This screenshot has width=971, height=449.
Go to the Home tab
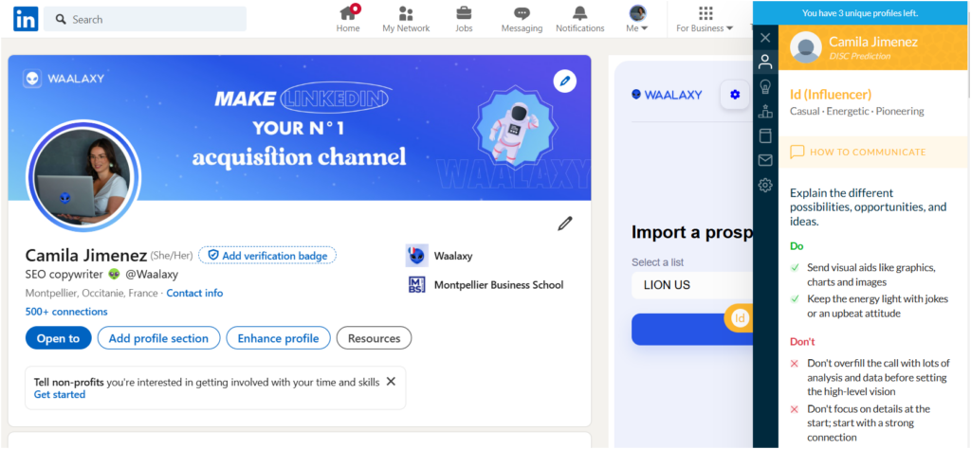[x=348, y=19]
